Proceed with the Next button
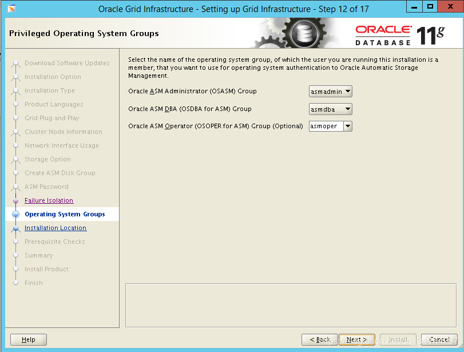 click(x=357, y=339)
